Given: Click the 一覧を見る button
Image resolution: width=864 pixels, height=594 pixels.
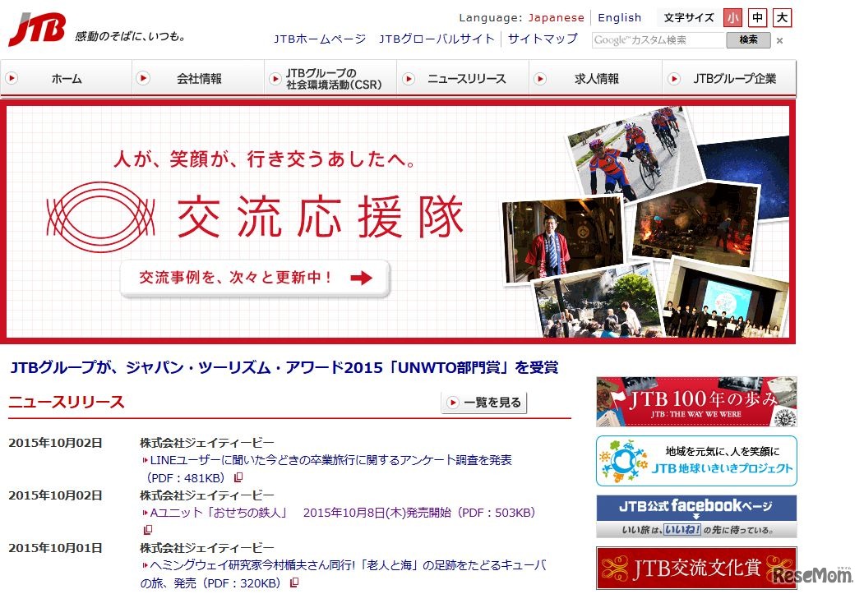Looking at the screenshot, I should [483, 403].
